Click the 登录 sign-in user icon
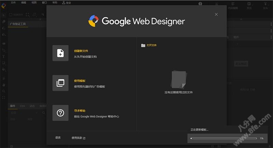 pyautogui.click(x=63, y=3)
